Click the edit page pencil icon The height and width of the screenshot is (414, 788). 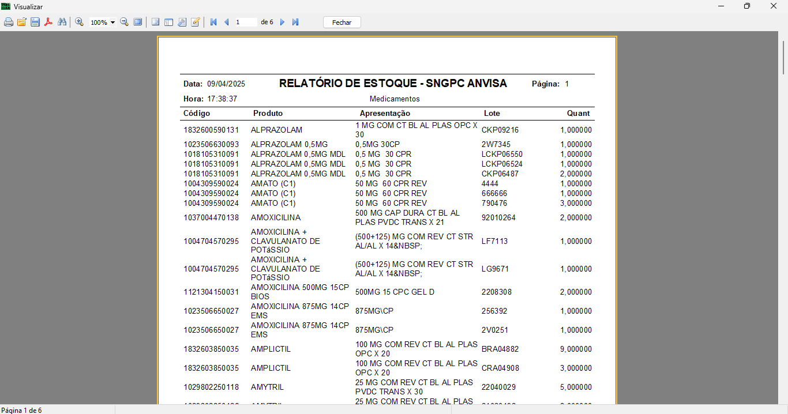[196, 22]
